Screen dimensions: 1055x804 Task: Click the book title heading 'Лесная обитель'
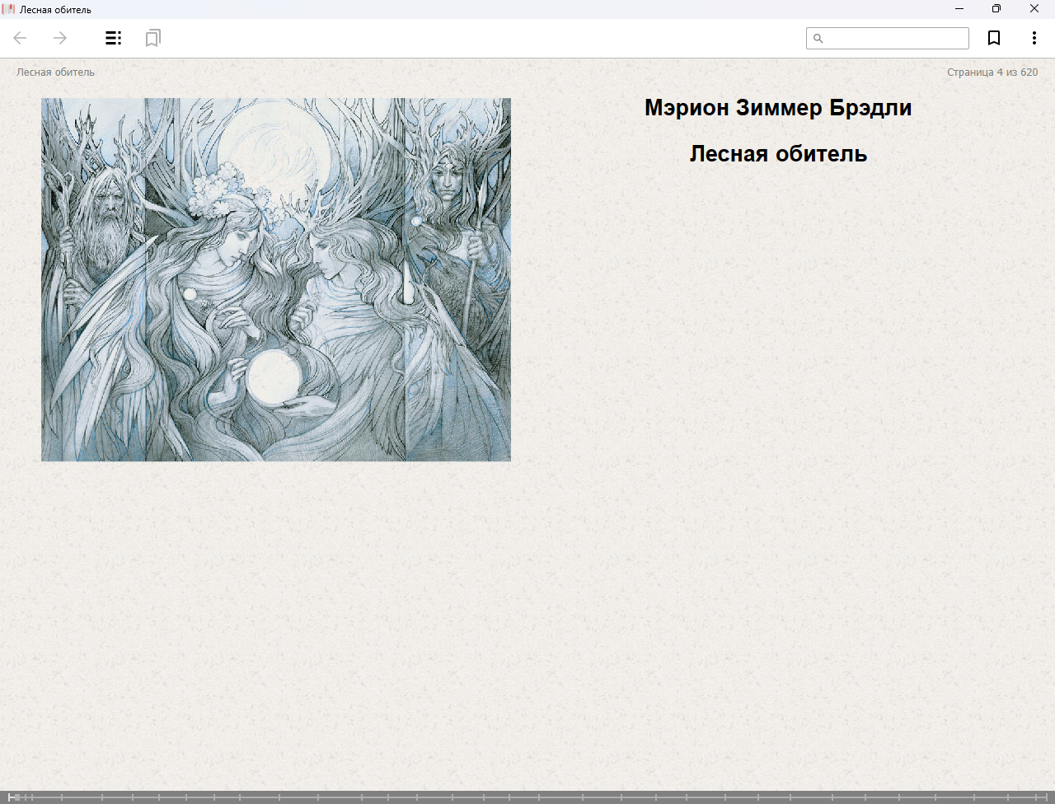778,154
